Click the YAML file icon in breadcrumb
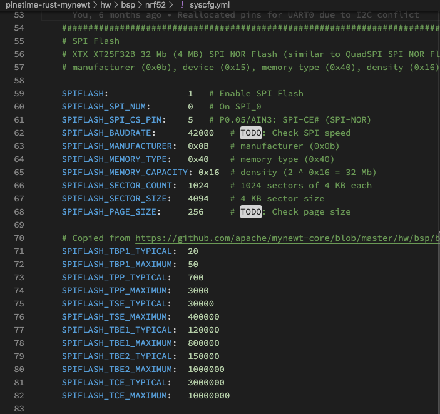440x414 pixels. coord(182,4)
